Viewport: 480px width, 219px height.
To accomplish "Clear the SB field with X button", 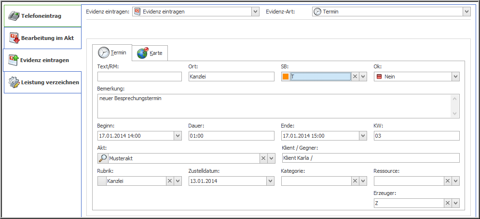I will [355, 77].
